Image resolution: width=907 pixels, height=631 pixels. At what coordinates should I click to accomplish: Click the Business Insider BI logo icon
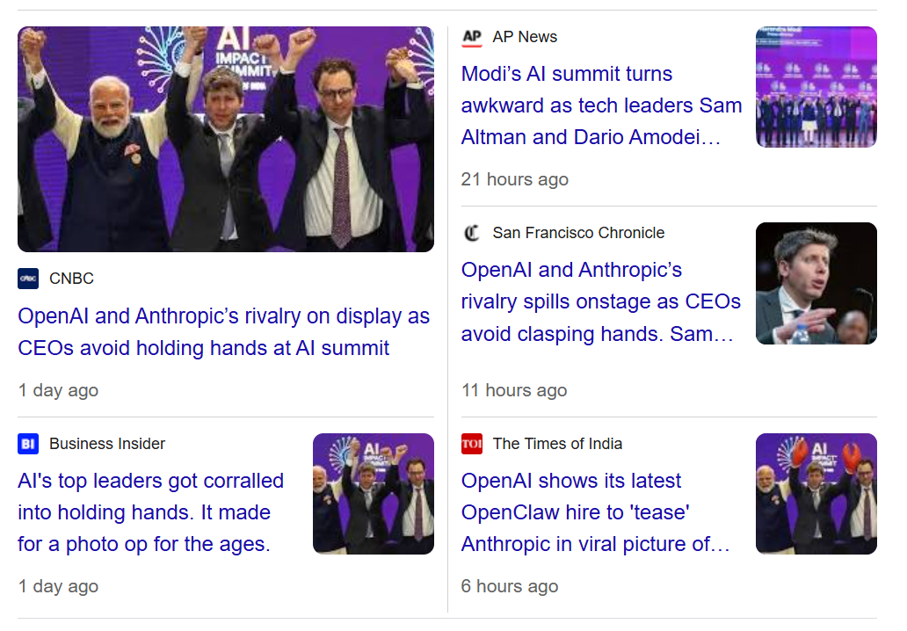tap(28, 444)
